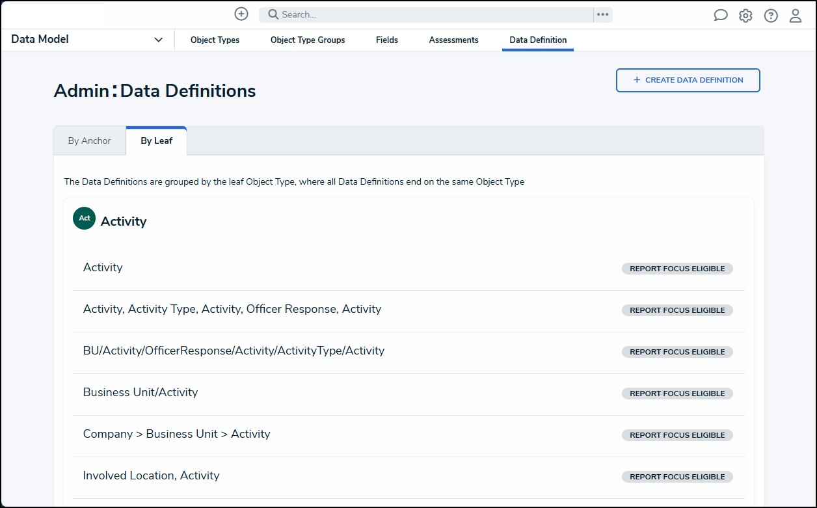Click the help question mark icon
The width and height of the screenshot is (817, 508).
tap(771, 16)
